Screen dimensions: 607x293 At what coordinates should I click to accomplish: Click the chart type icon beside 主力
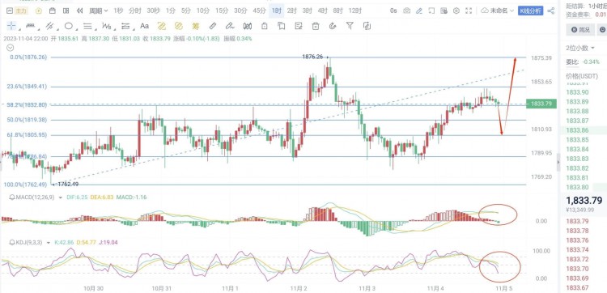click(x=9, y=11)
